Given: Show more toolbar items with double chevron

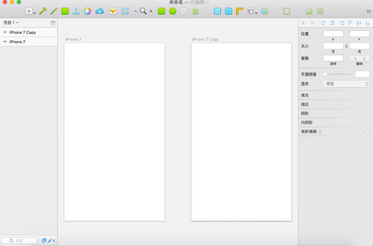Looking at the screenshot, I should [x=368, y=11].
